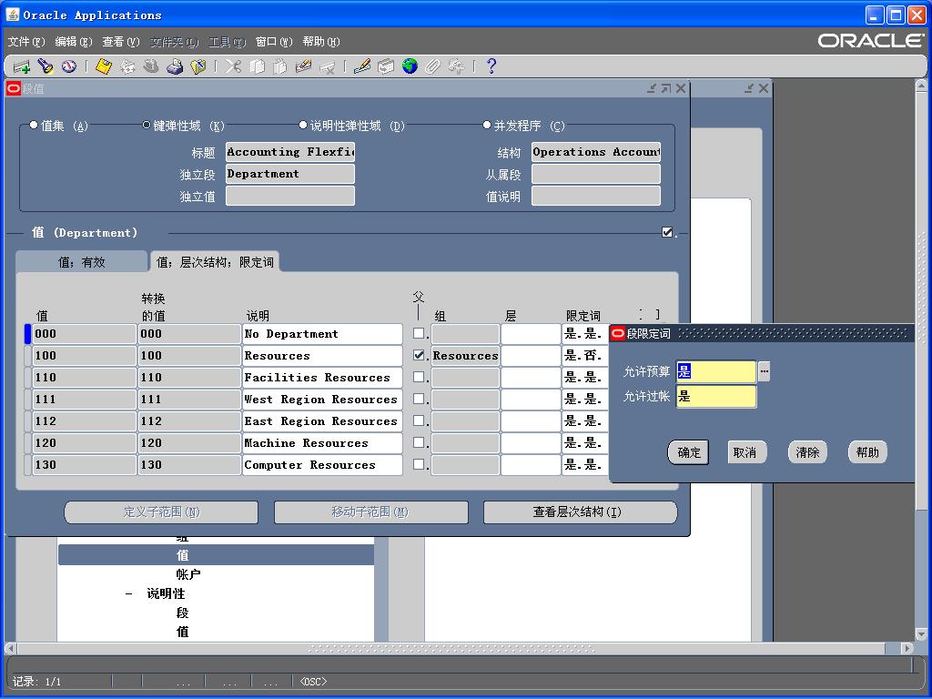The height and width of the screenshot is (699, 932).
Task: Toggle the 父 checkbox for Computer Resources
Action: click(419, 463)
